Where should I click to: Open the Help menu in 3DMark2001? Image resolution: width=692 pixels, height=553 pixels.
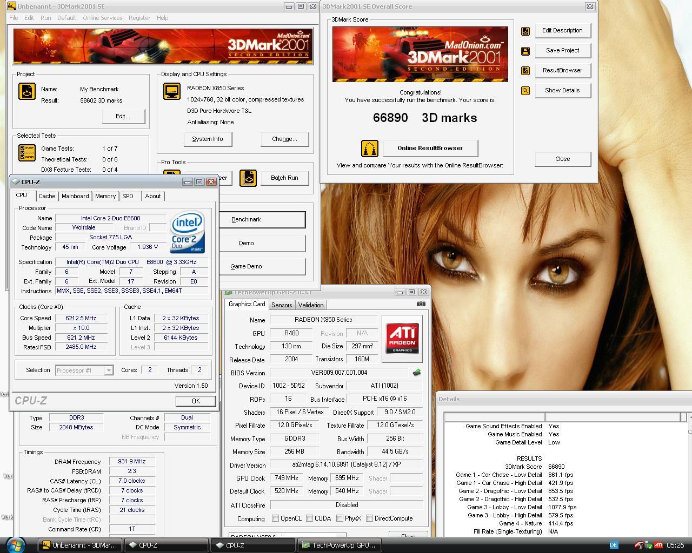163,18
